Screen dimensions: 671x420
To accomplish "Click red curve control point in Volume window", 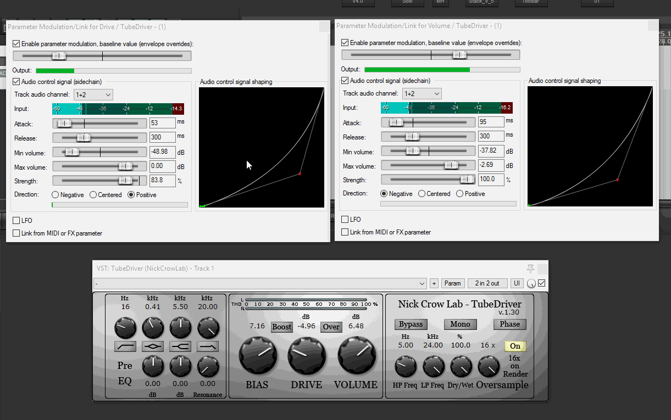I will point(617,180).
